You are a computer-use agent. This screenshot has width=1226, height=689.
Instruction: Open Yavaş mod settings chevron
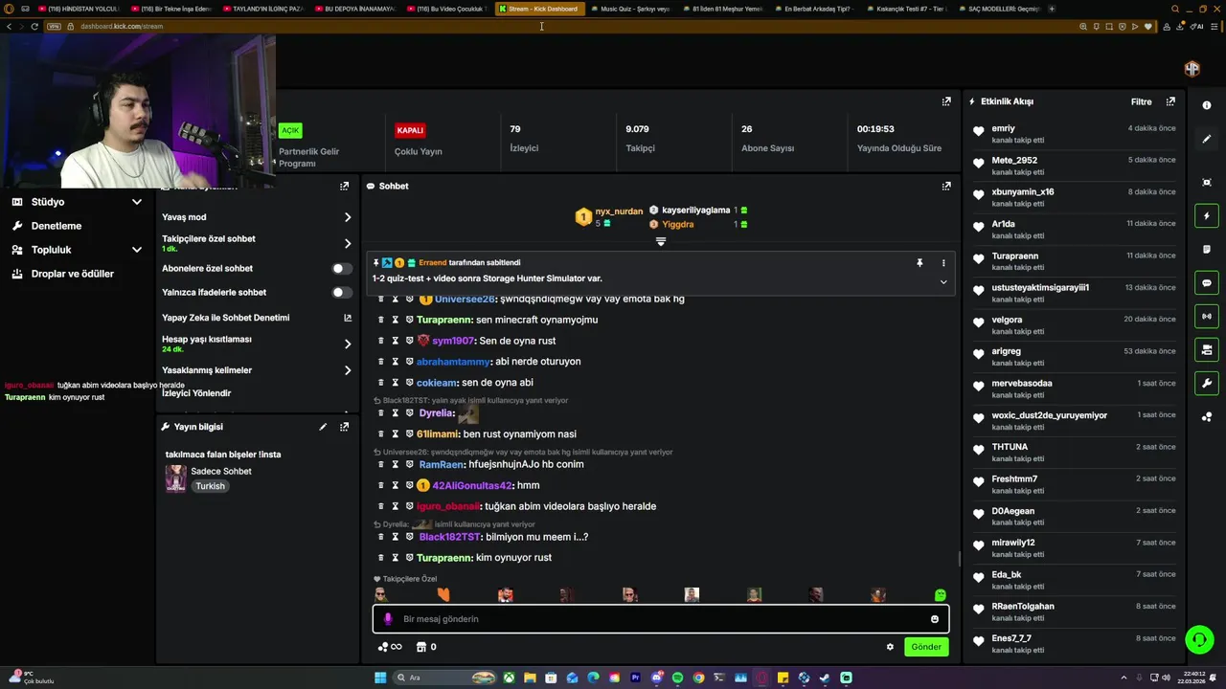tap(348, 217)
